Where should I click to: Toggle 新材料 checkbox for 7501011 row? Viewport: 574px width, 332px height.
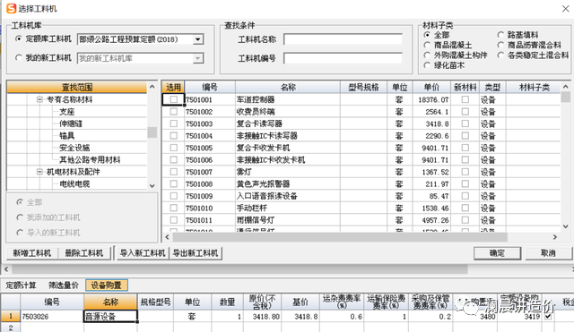click(x=465, y=220)
